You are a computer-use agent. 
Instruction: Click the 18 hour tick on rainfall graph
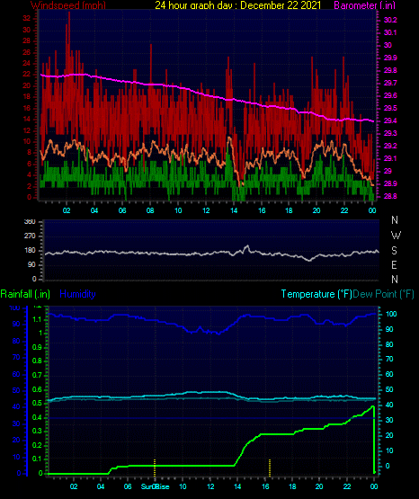click(292, 486)
